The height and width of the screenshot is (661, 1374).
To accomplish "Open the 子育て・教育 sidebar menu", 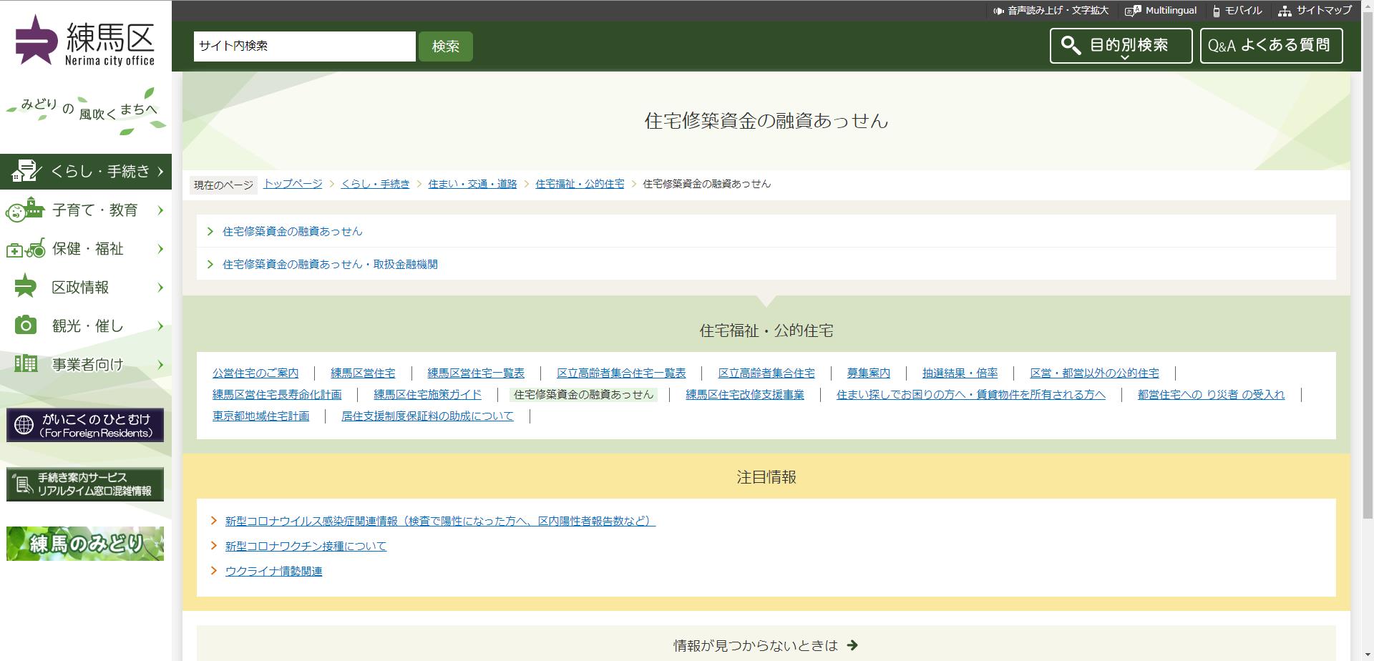I will coord(86,210).
